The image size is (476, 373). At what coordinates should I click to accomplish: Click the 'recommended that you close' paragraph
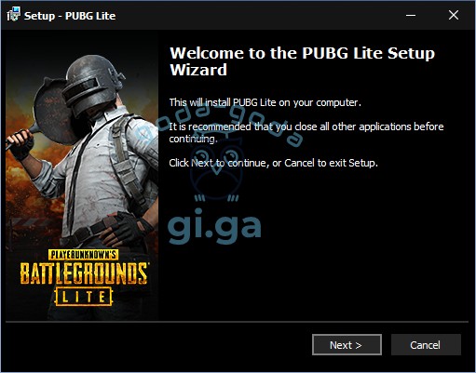click(x=306, y=132)
